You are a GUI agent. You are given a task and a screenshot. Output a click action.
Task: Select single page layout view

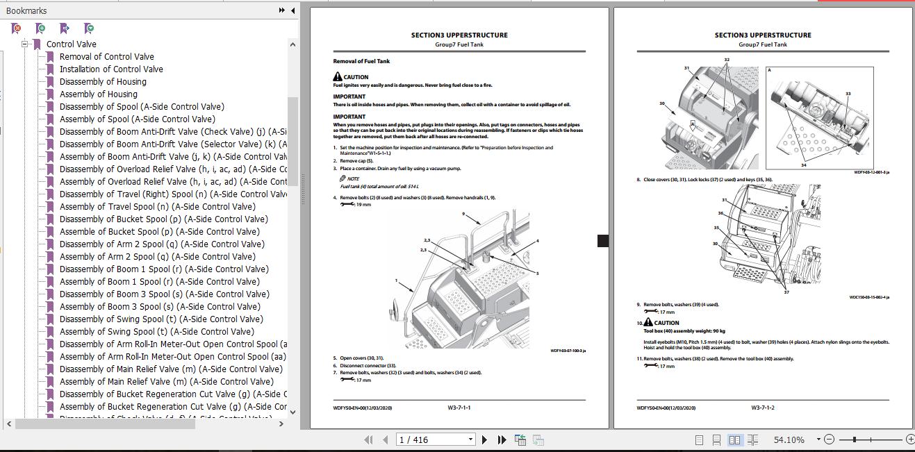[x=700, y=440]
